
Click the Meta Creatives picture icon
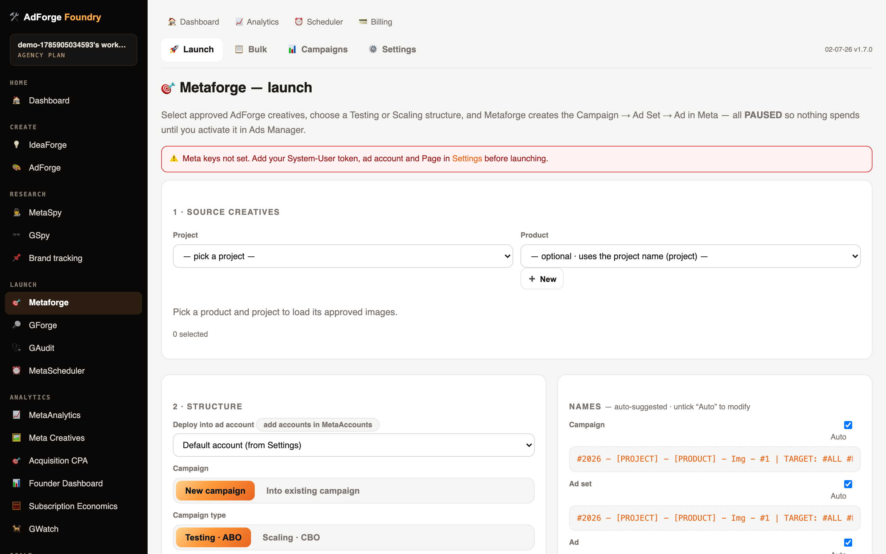tap(17, 438)
